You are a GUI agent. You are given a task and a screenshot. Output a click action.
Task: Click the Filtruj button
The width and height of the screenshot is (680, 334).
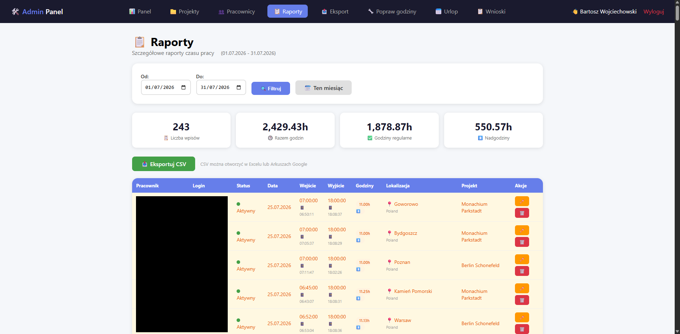pyautogui.click(x=271, y=88)
